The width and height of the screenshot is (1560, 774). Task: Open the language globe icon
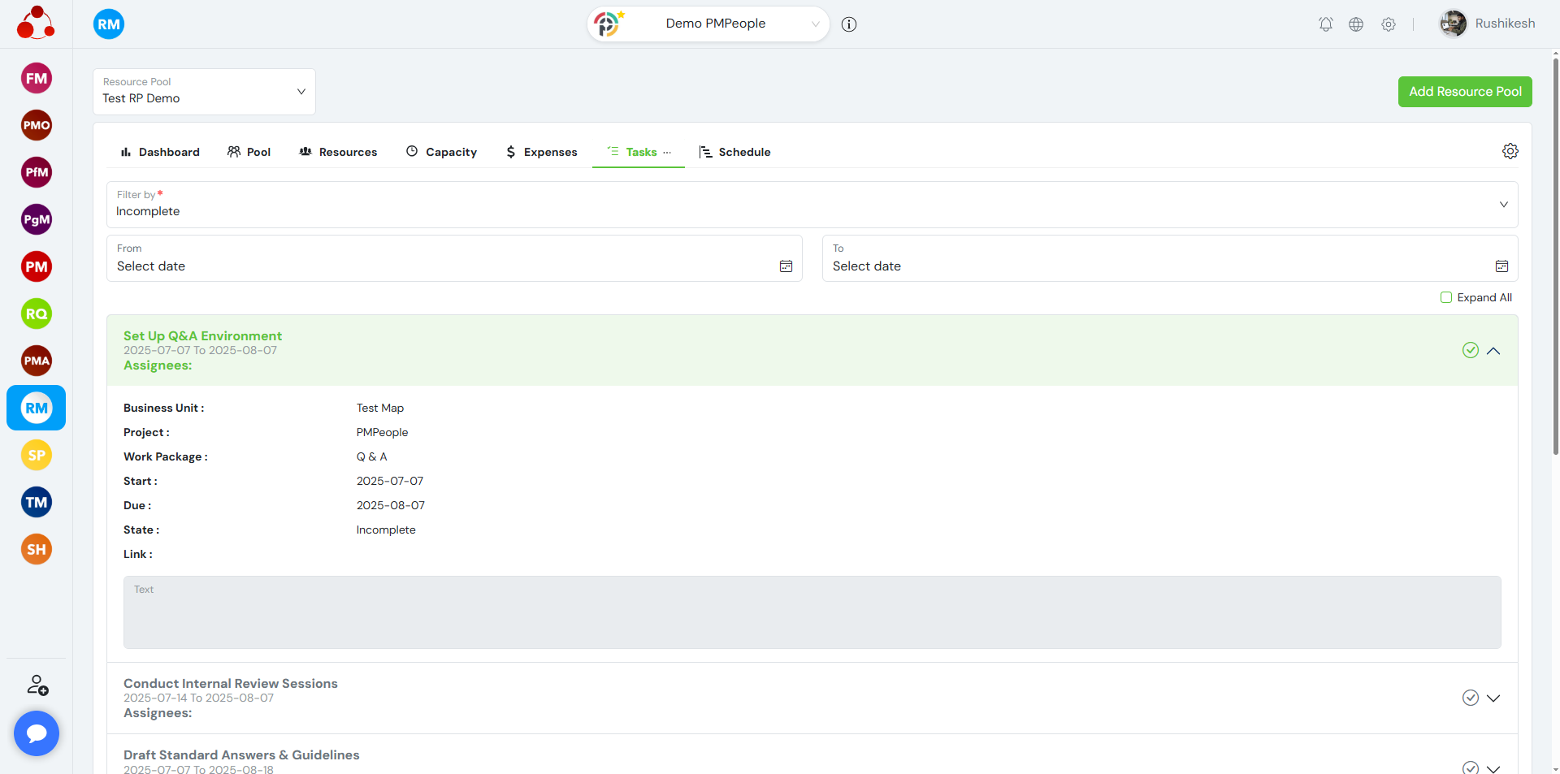pos(1356,24)
